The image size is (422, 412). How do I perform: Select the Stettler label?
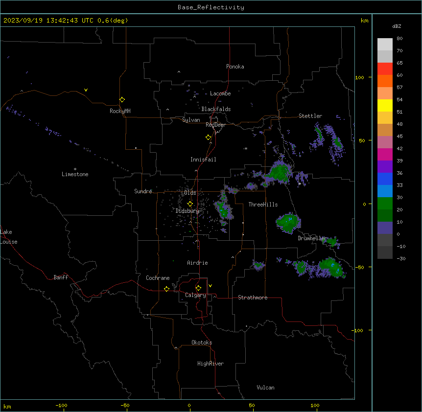tap(310, 116)
